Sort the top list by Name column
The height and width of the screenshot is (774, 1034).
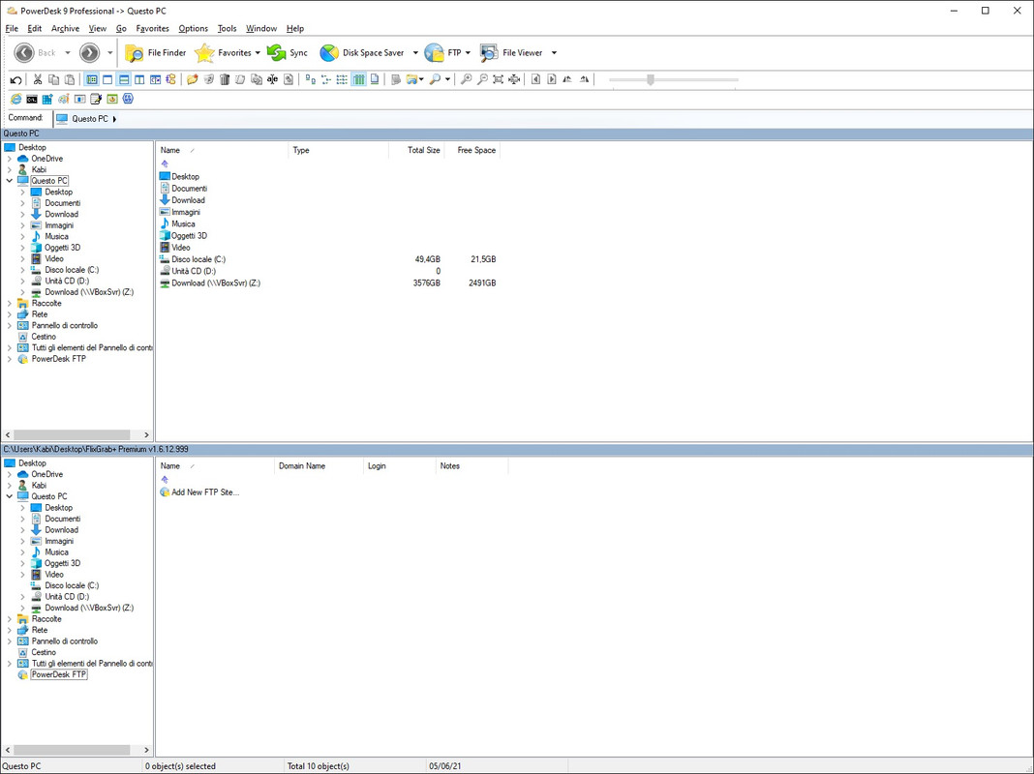tap(223, 150)
